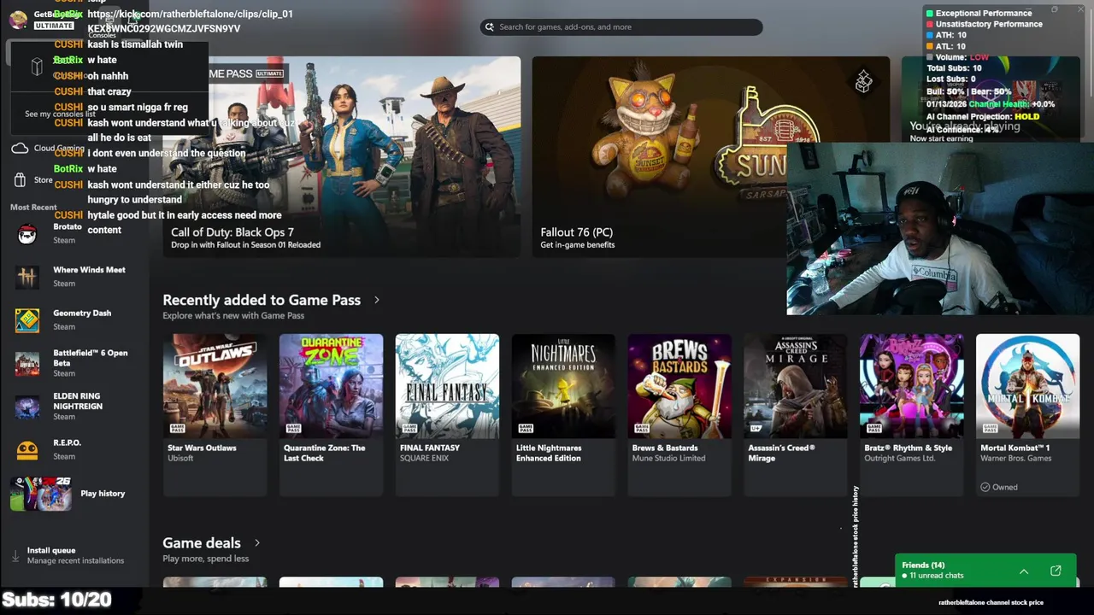Open the Store section in sidebar
1094x615 pixels.
pos(43,180)
